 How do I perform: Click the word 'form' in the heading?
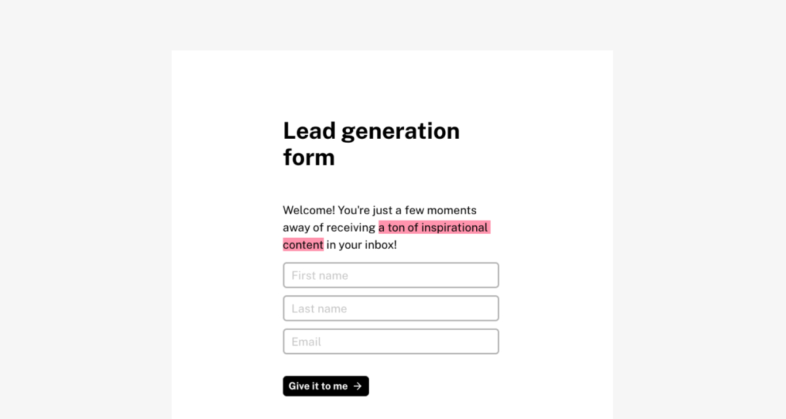[x=309, y=157]
